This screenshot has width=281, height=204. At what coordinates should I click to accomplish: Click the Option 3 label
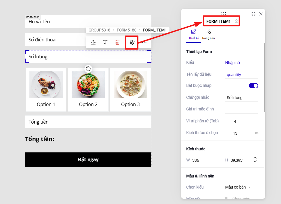tap(130, 104)
